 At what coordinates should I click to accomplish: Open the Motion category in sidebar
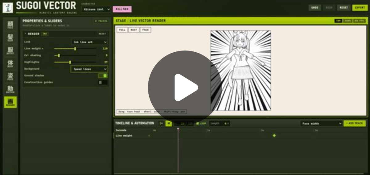point(10,89)
